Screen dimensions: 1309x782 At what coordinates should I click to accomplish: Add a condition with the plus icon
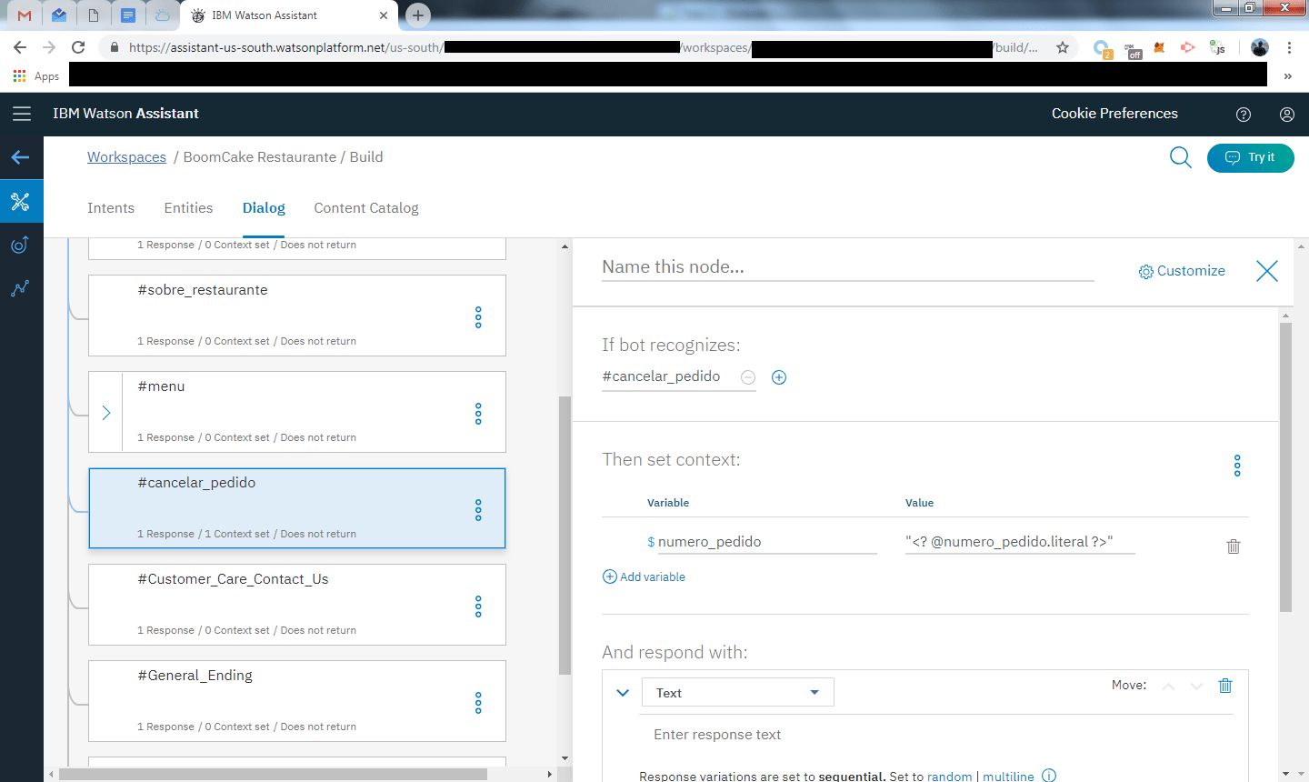point(779,377)
